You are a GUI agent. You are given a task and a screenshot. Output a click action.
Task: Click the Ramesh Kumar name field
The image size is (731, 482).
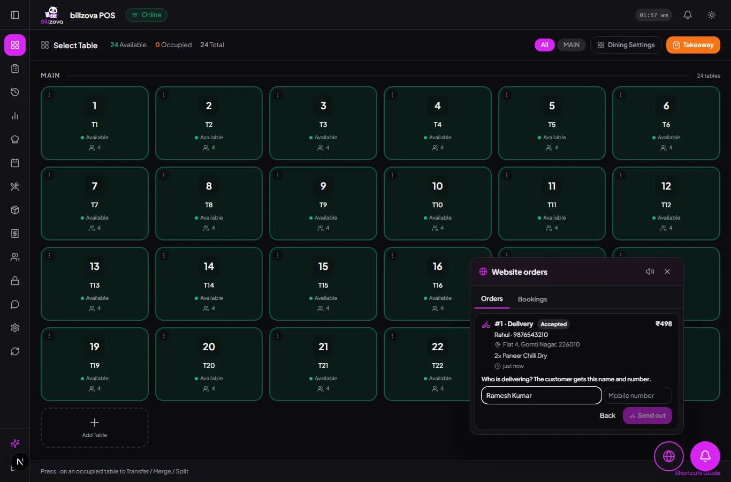coord(542,395)
